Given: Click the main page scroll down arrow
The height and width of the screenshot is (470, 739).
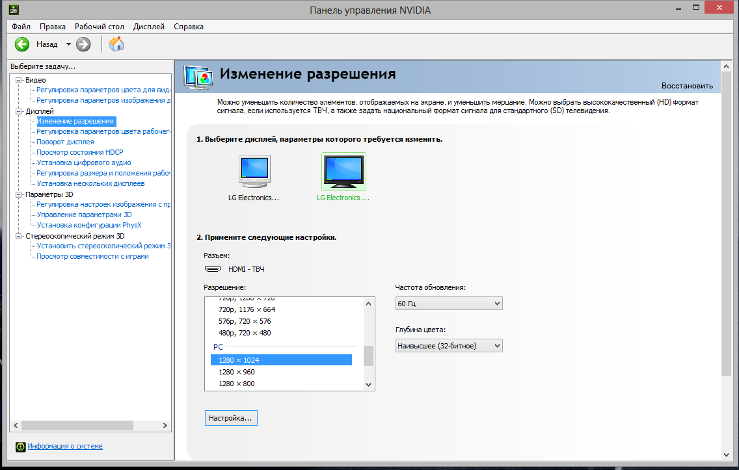Looking at the screenshot, I should click(x=726, y=455).
